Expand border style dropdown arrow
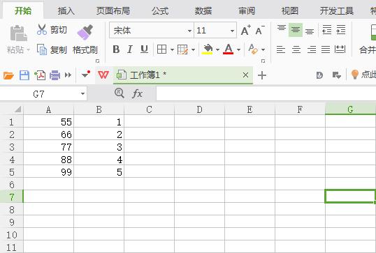Image resolution: width=376 pixels, height=253 pixels. point(172,49)
